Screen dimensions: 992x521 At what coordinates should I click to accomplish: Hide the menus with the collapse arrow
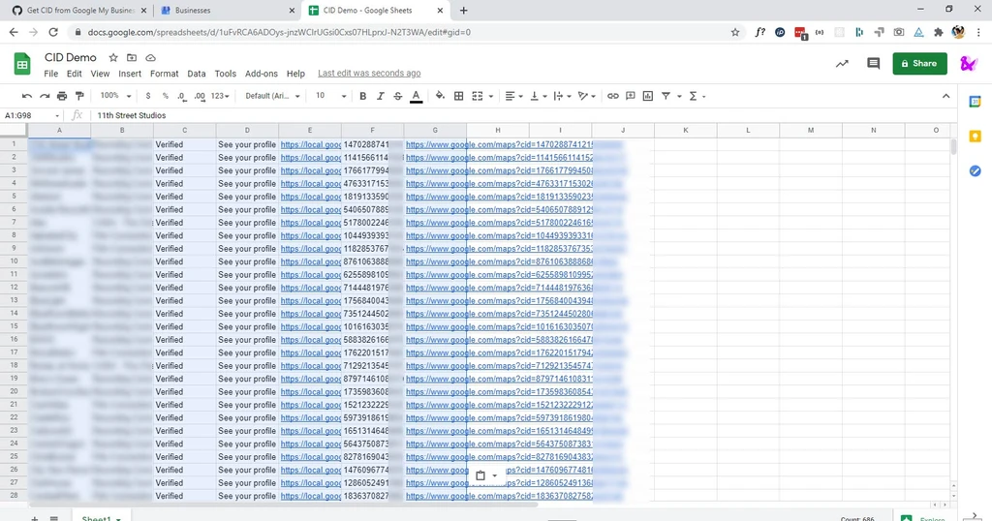click(x=945, y=96)
